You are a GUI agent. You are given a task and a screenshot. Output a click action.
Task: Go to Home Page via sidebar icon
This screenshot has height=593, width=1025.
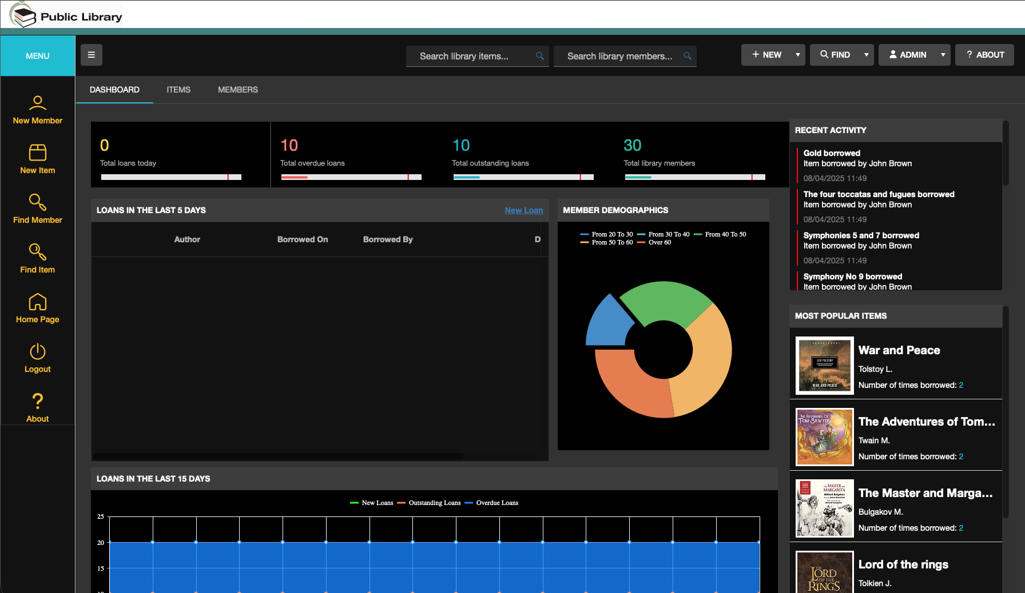(37, 302)
